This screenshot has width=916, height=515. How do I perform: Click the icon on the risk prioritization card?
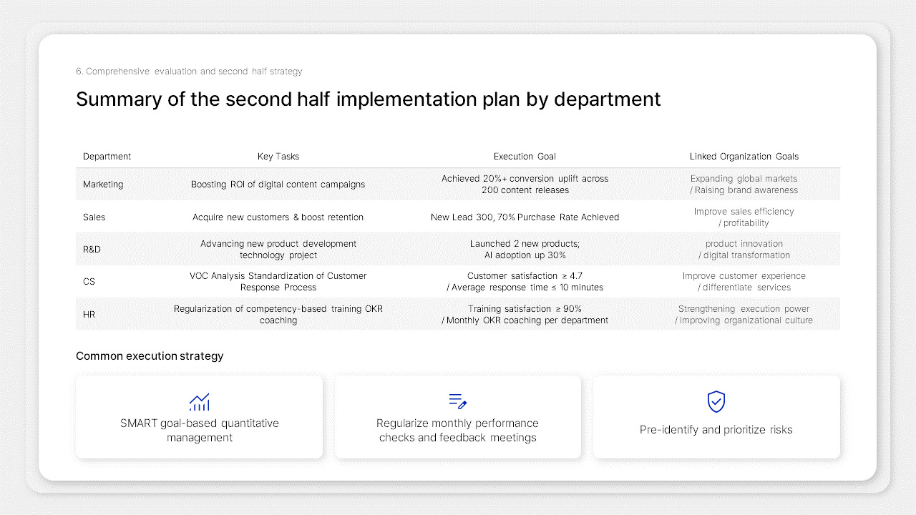click(x=716, y=401)
